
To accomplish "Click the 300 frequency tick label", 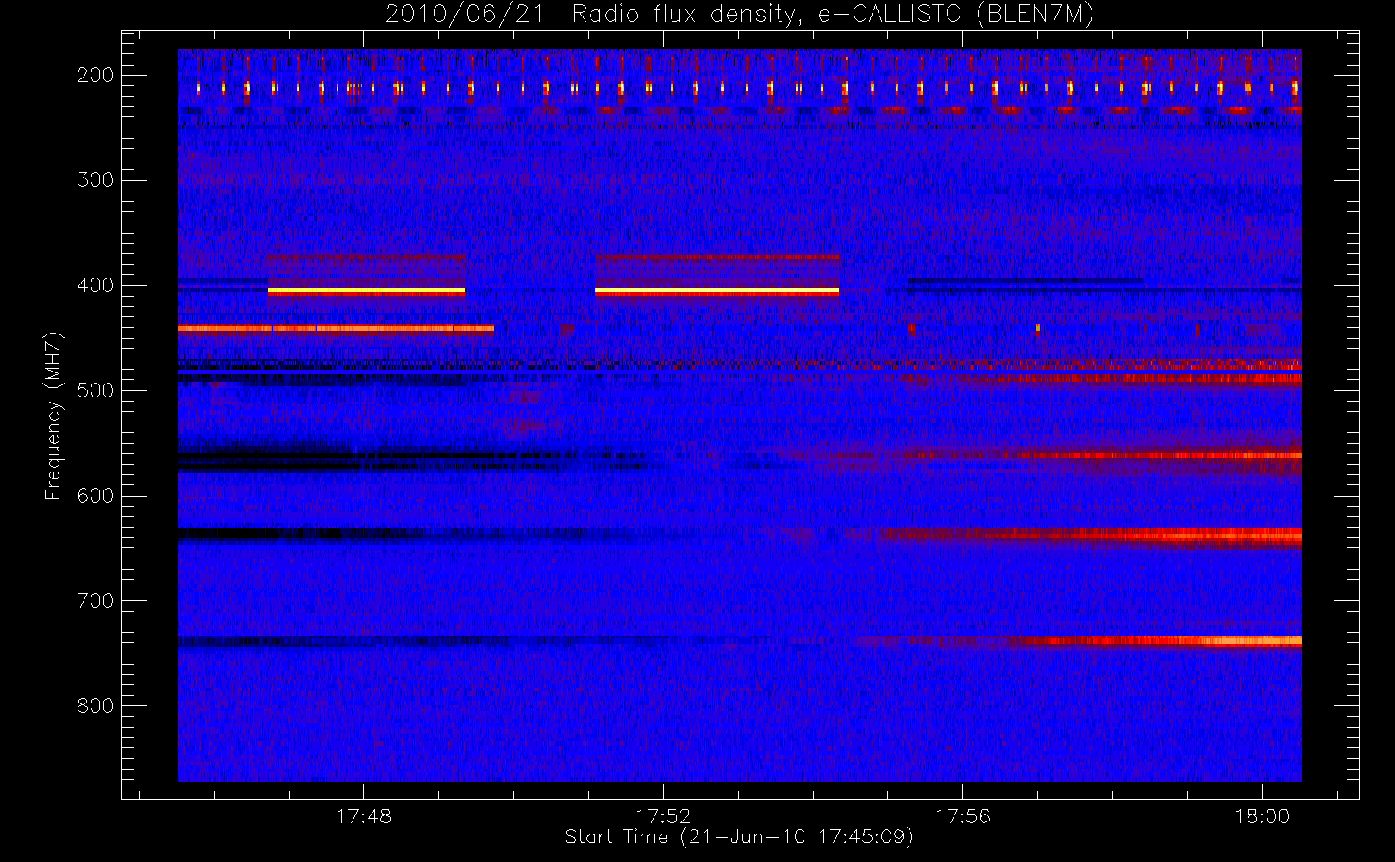I will click(x=95, y=180).
